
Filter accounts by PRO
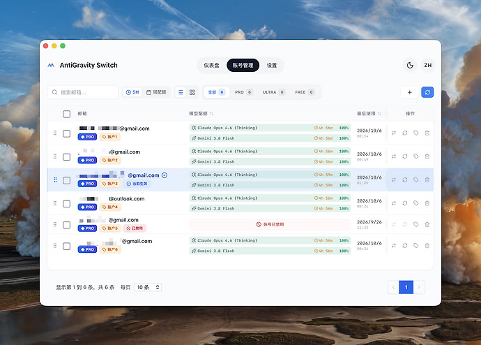[243, 92]
